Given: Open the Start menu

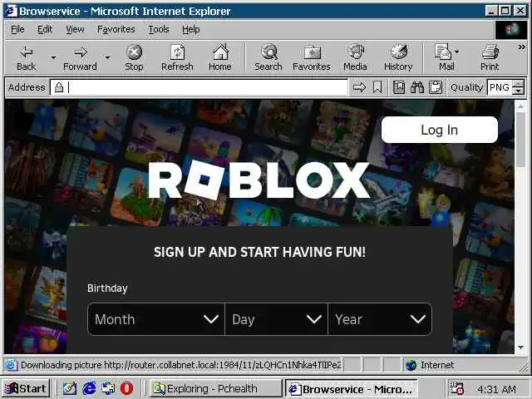Looking at the screenshot, I should click(26, 388).
